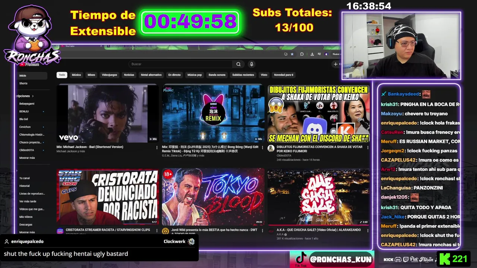The width and height of the screenshot is (477, 268).
Task: Open three-dot menu for Cristorata Streamer Racista video
Action: pyautogui.click(x=157, y=231)
